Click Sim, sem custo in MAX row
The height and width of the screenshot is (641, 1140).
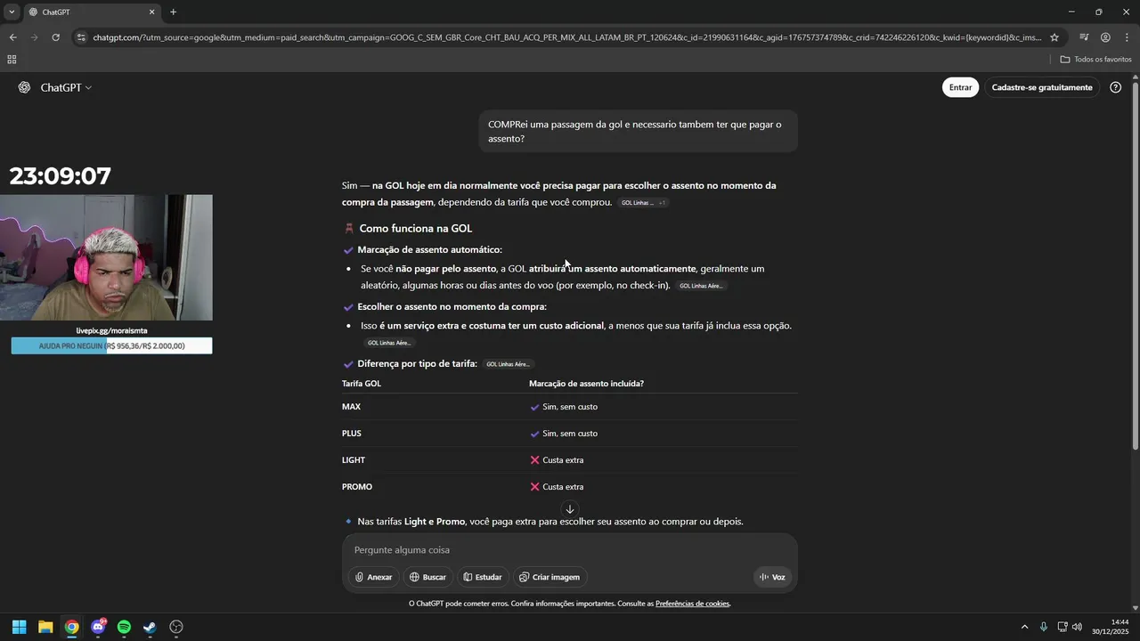pos(570,407)
